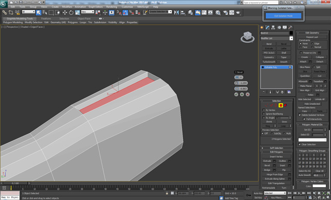331x200 pixels.
Task: Click the ViewCube in the viewport
Action: tap(247, 37)
